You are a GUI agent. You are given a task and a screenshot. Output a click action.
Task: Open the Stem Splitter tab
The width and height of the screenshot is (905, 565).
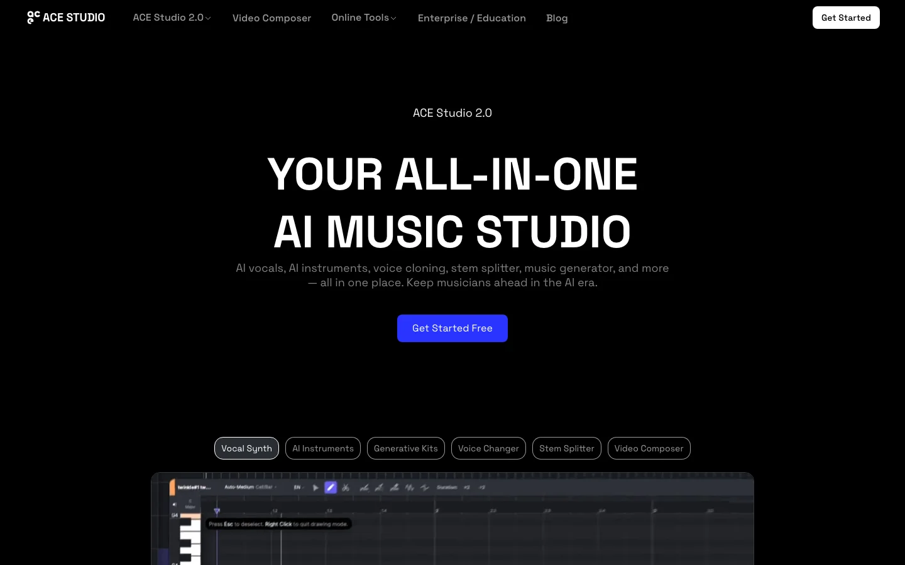pos(567,448)
